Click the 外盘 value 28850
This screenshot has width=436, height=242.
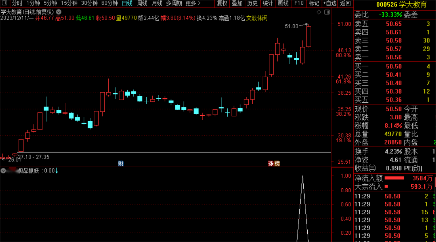(393, 142)
